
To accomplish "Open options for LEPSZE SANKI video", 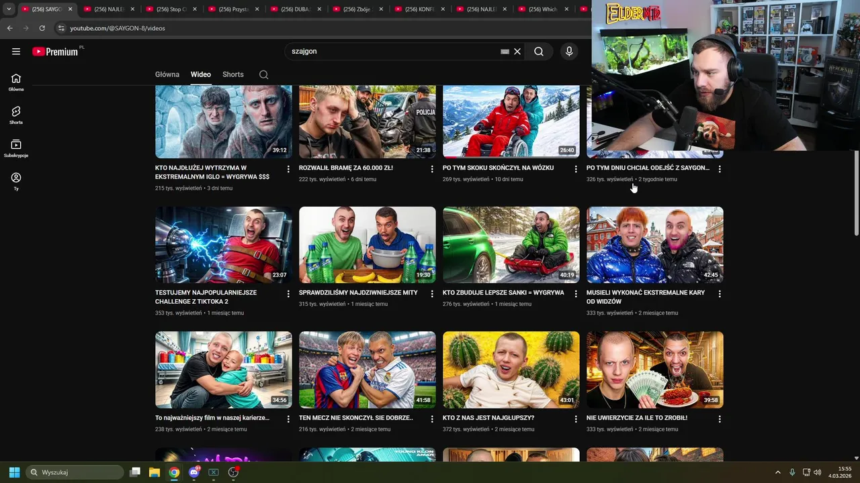I will (x=576, y=294).
